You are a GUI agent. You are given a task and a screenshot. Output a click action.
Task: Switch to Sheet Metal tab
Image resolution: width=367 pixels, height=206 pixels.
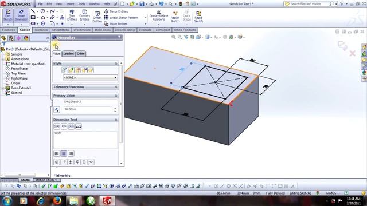(x=61, y=30)
